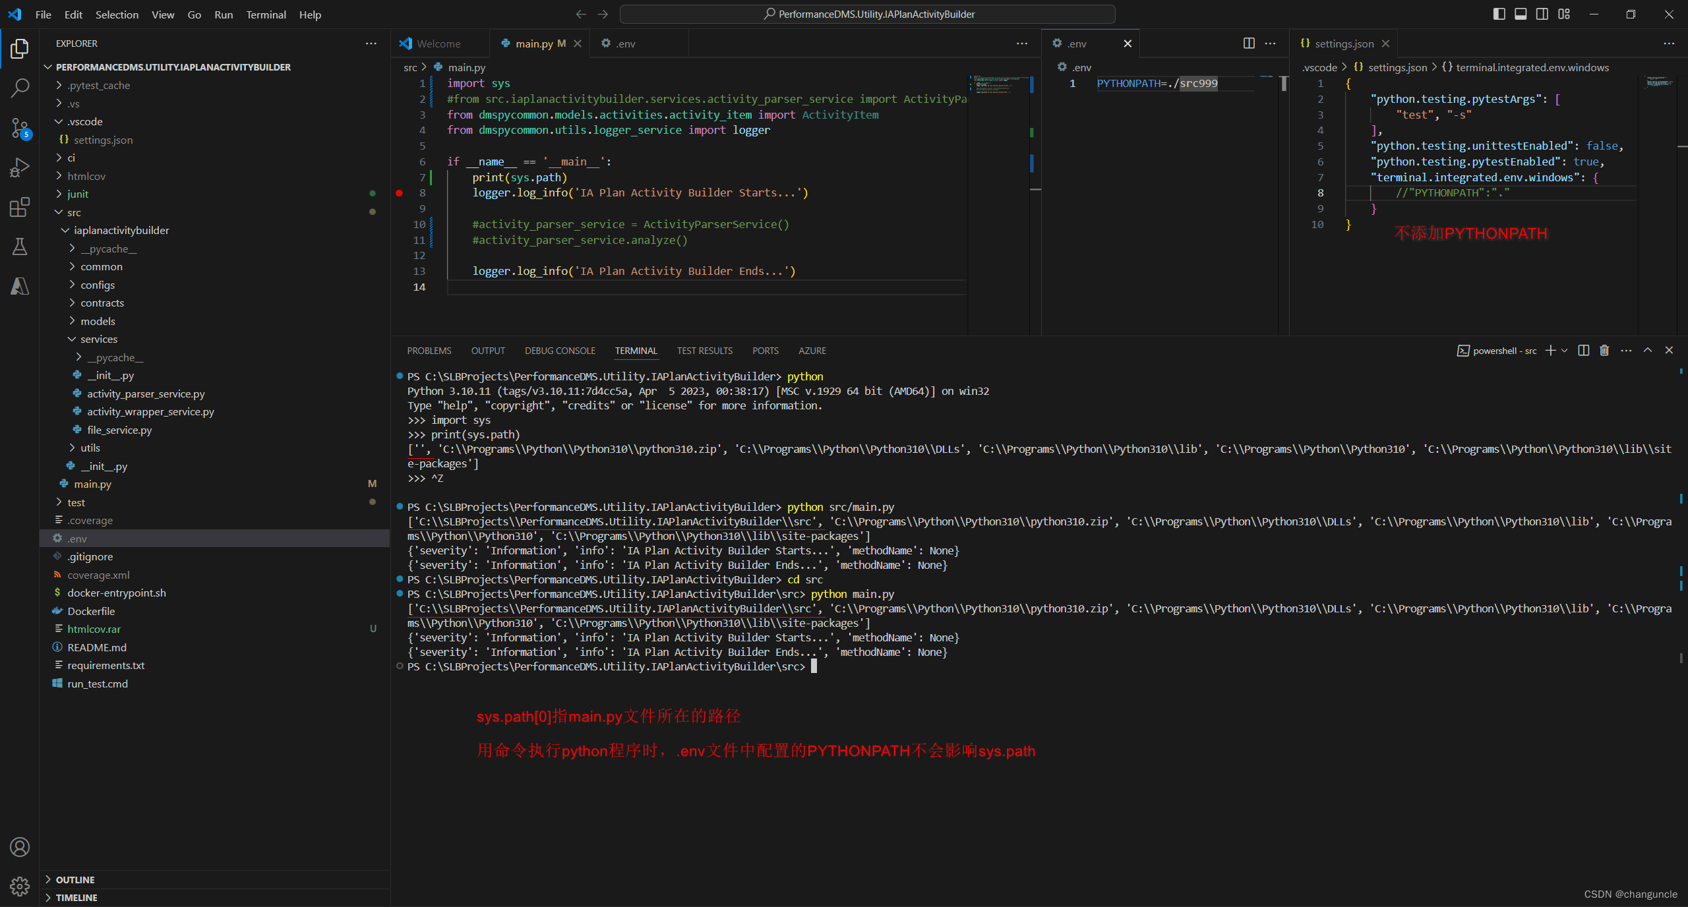
Task: Open Customize Layout icon
Action: click(x=1564, y=14)
